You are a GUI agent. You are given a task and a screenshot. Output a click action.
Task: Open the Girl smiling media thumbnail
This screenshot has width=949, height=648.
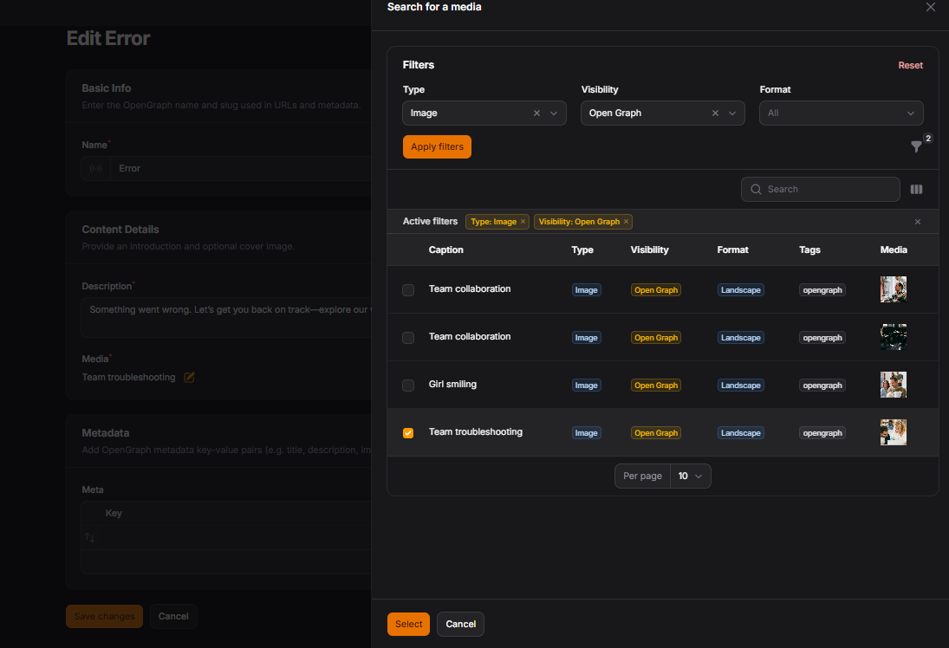[x=894, y=385]
